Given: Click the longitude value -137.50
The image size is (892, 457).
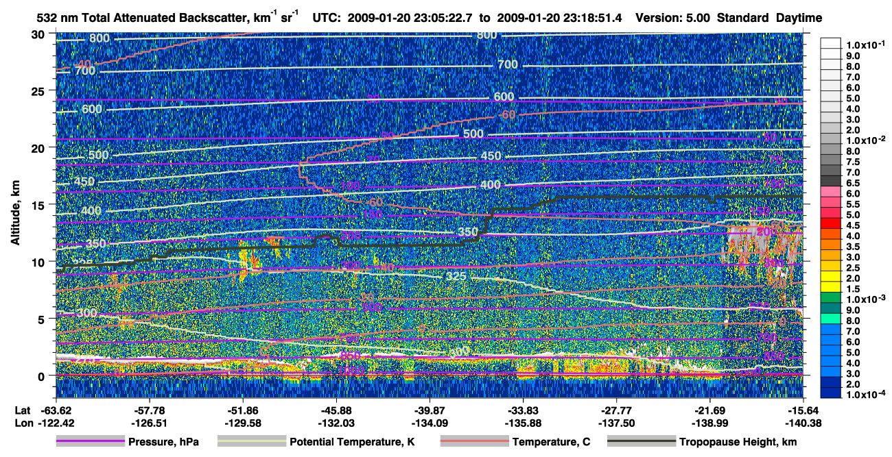Looking at the screenshot, I should coord(617,423).
